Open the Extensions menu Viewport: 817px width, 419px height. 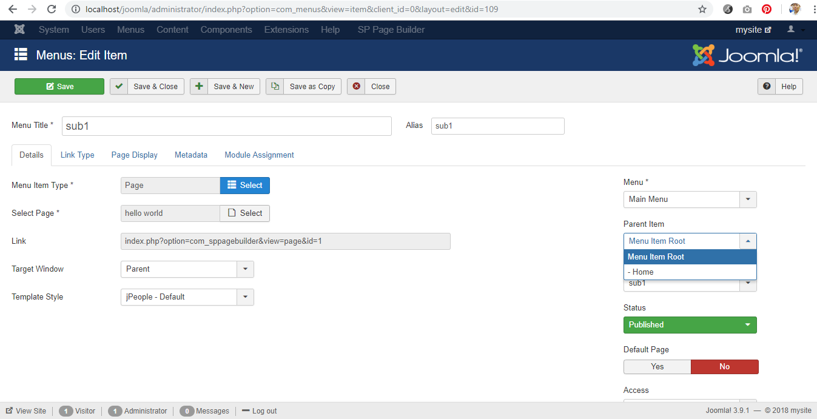pyautogui.click(x=286, y=30)
